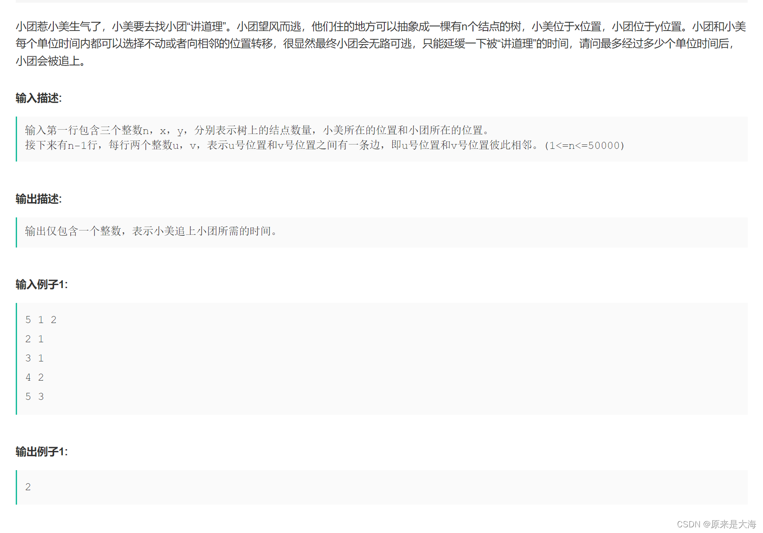Click the heading 输出例子1:

coord(41,452)
